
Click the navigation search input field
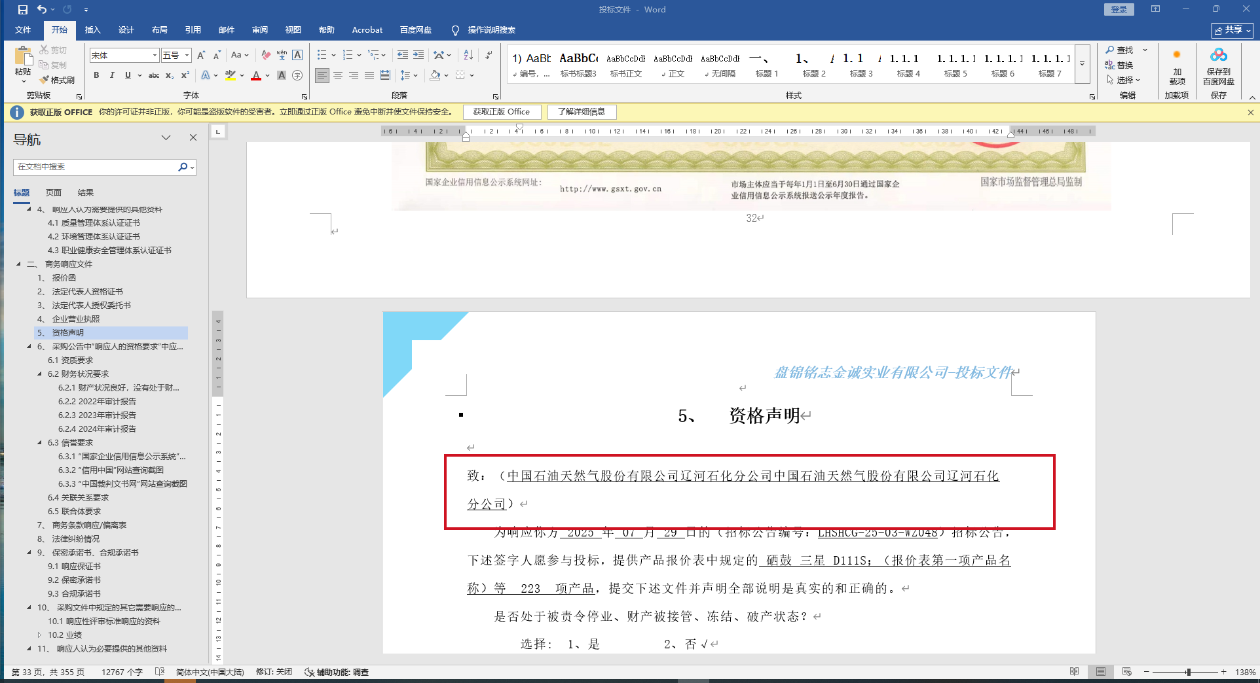(96, 167)
